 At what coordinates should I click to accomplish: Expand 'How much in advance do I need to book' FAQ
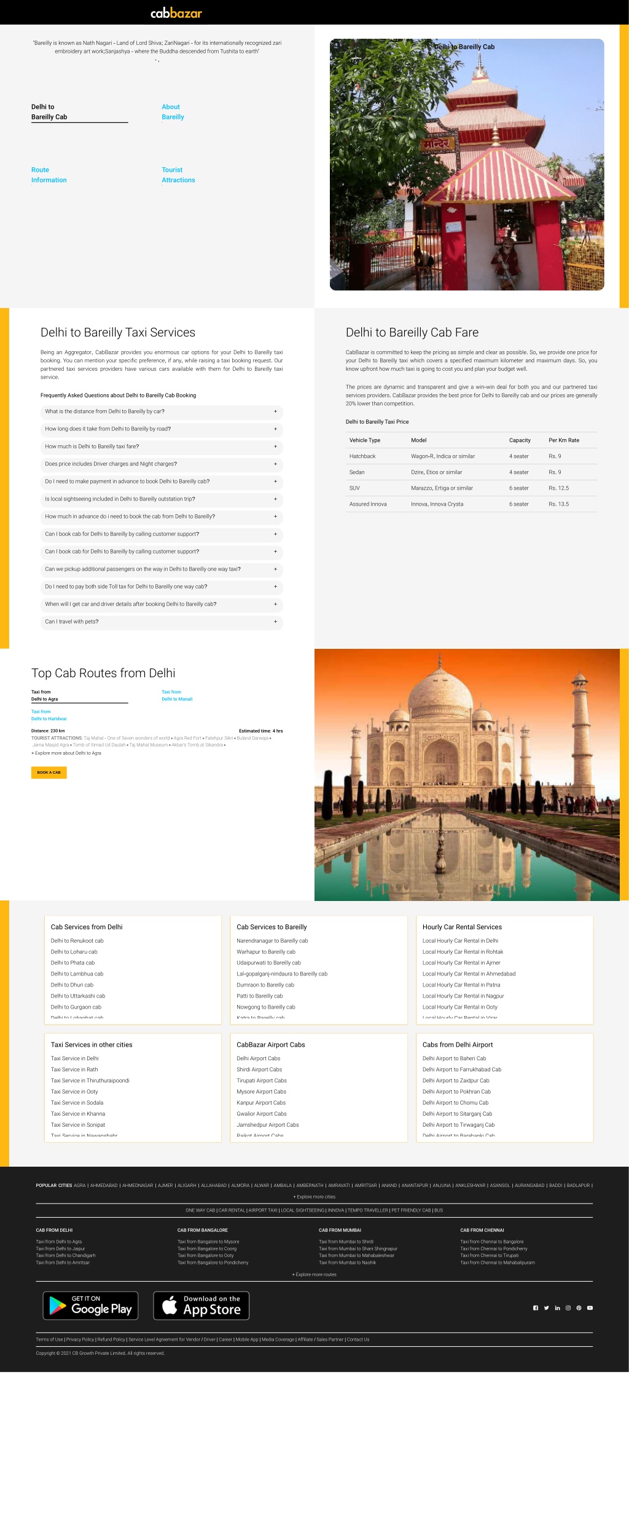[x=162, y=517]
